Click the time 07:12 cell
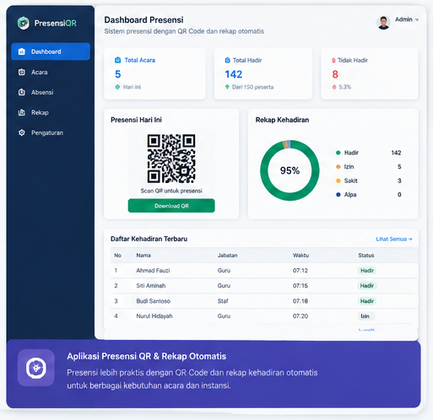Screen dimensions: 433x420 click(300, 271)
